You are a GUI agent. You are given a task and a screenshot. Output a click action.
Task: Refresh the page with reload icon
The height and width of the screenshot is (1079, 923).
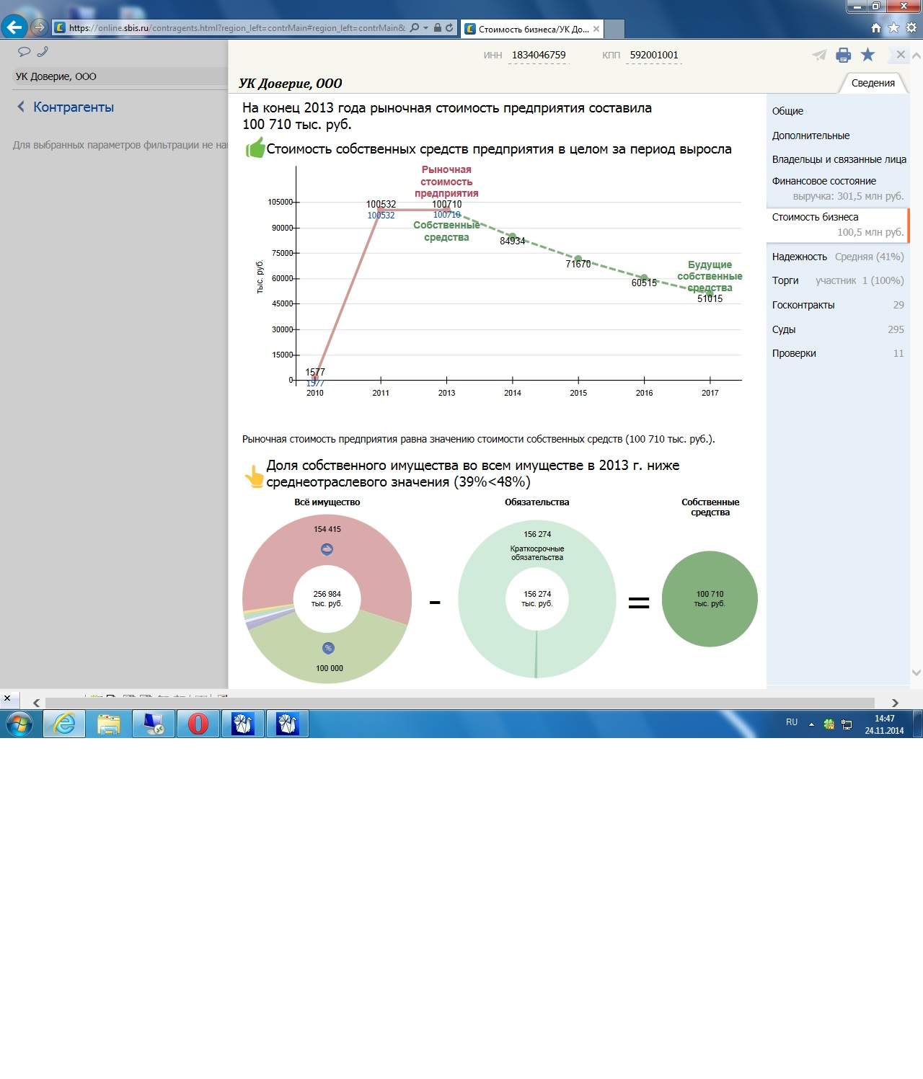(x=449, y=28)
